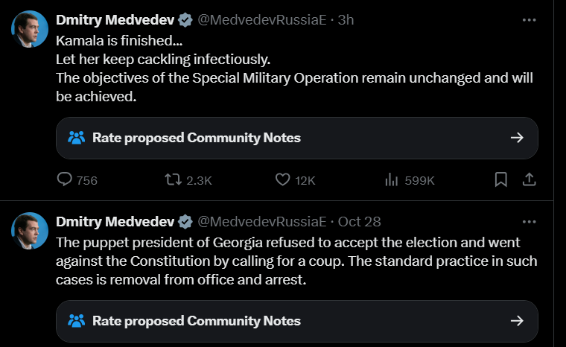Reply to the Kamala tweet
Viewport: 566px width, 347px height.
[x=65, y=179]
